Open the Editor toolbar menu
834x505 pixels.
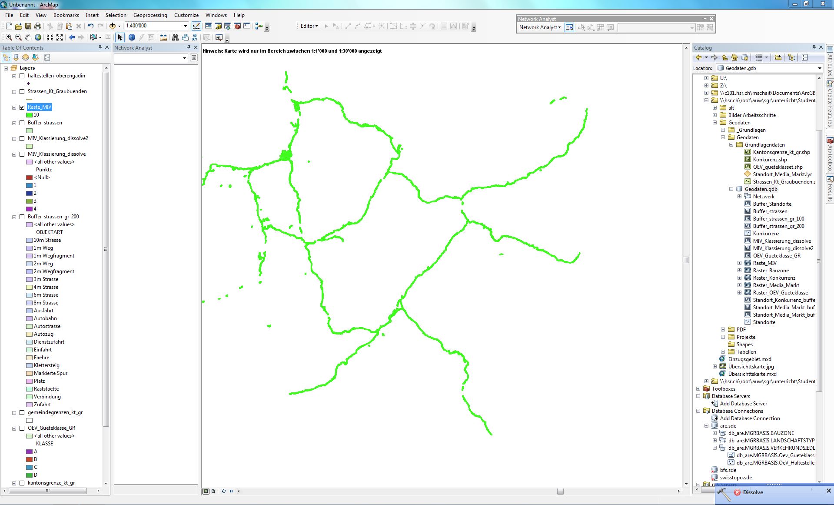pyautogui.click(x=309, y=26)
